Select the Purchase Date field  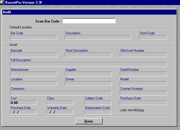(x=24, y=112)
